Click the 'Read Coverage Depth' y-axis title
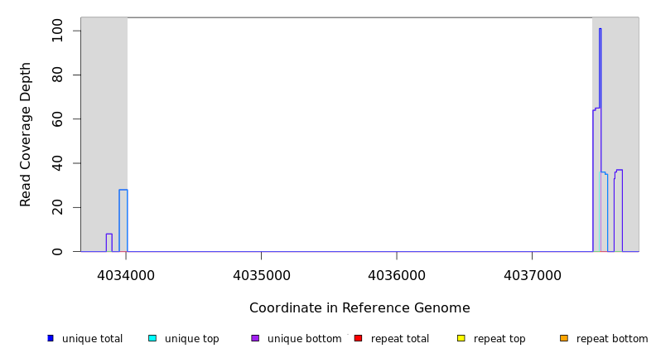 26,134
